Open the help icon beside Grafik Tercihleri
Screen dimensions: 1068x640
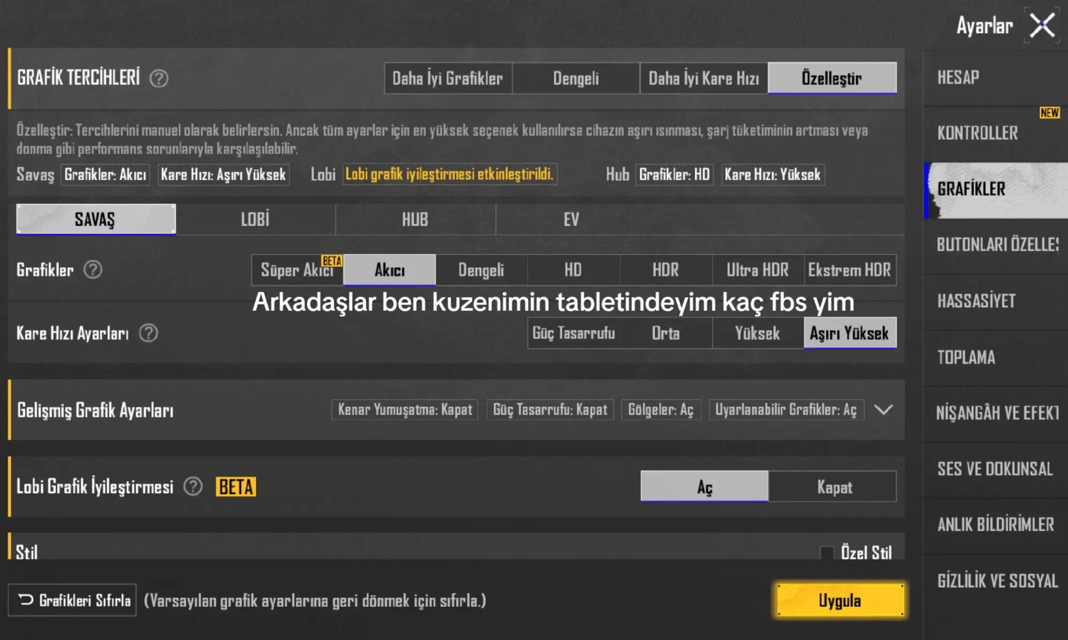point(159,79)
